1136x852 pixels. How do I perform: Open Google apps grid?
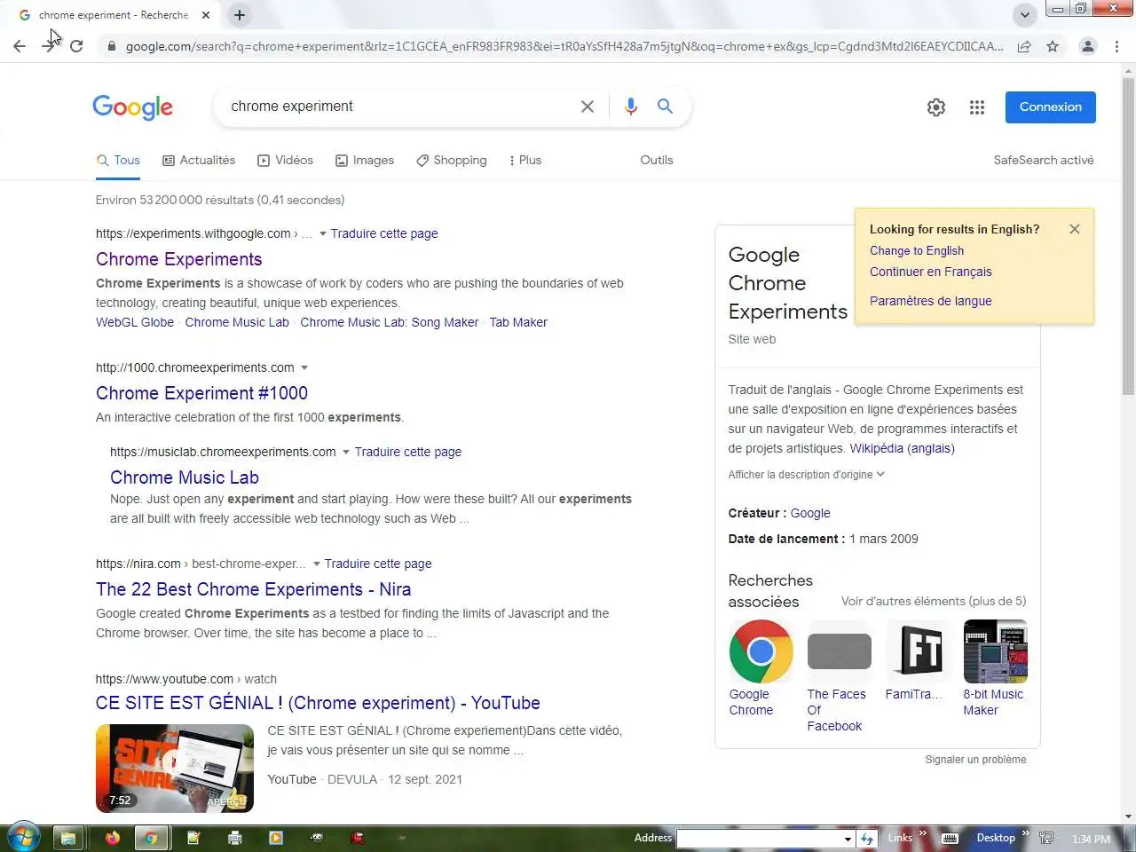coord(977,107)
